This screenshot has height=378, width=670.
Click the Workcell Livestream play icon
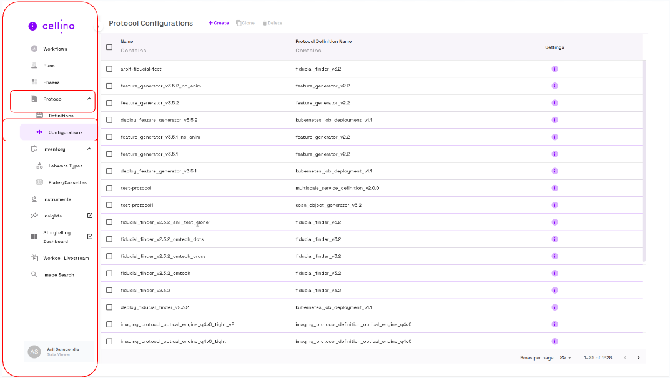pyautogui.click(x=34, y=258)
